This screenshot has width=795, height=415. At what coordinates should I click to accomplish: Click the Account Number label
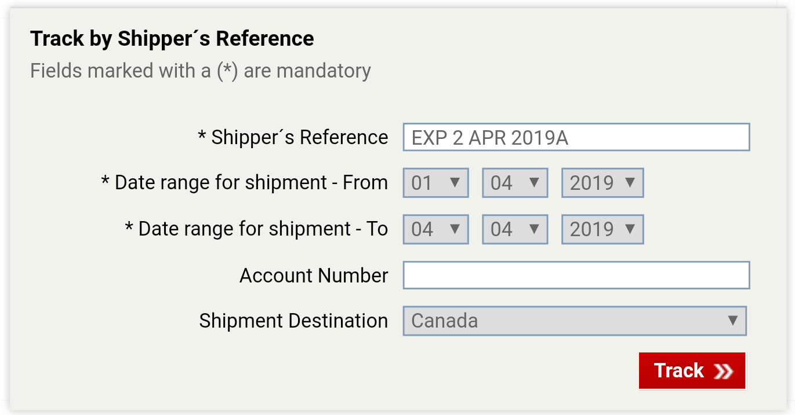(314, 276)
